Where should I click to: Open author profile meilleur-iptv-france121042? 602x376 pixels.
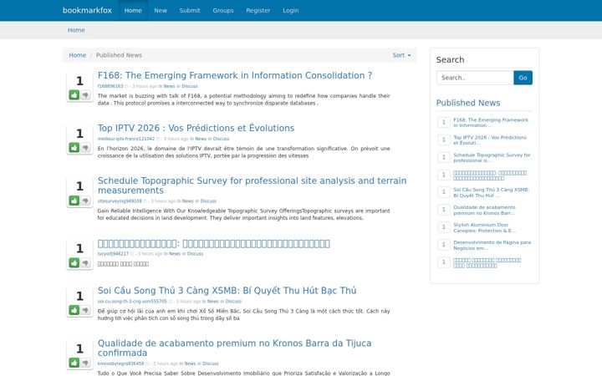126,139
